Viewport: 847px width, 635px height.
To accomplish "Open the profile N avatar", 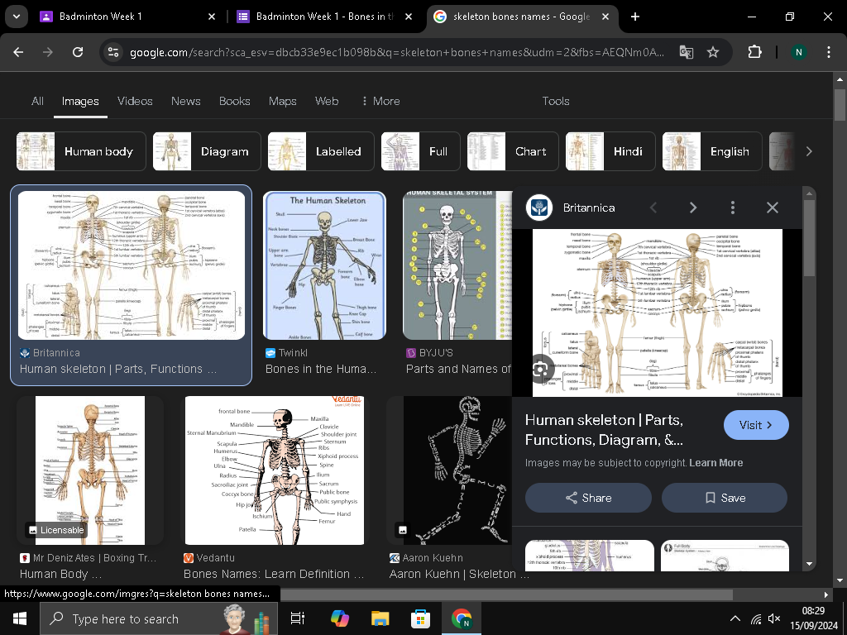I will coord(798,52).
